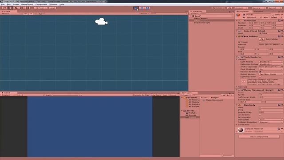The image size is (284, 160).
Task: Click the Pause button
Action: click(x=142, y=8)
